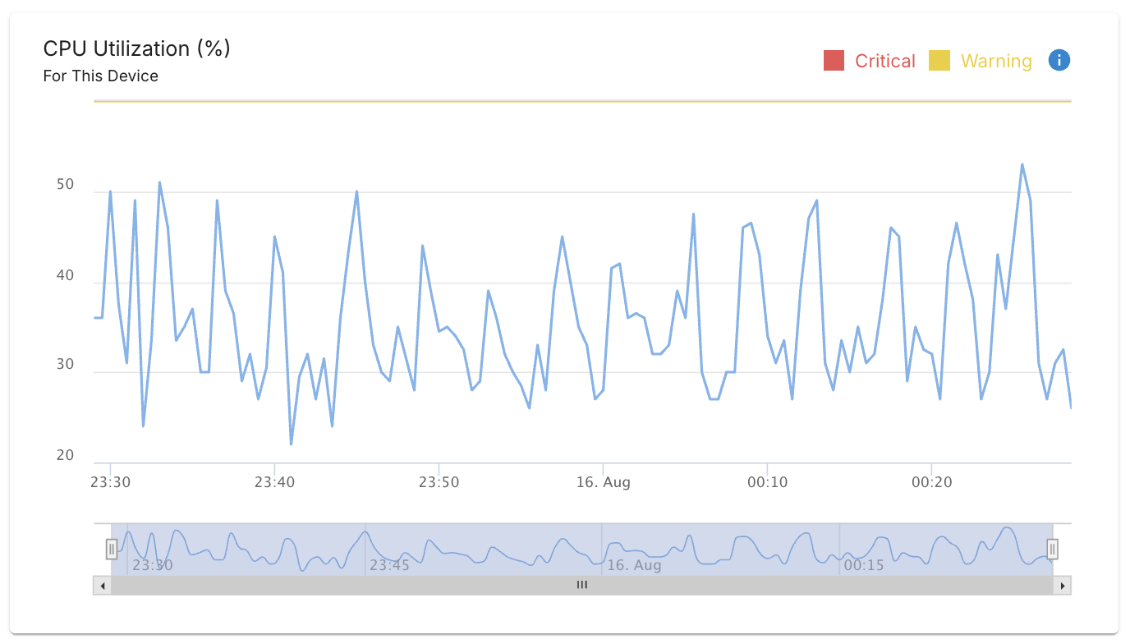The width and height of the screenshot is (1130, 644).
Task: Click the 00:10 label on main x-axis
Action: click(768, 482)
